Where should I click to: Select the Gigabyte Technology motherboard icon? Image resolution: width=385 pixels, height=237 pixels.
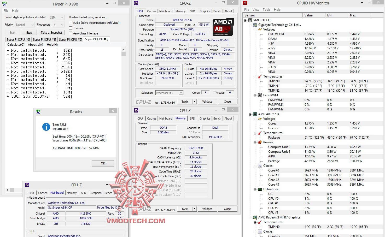coord(255,25)
